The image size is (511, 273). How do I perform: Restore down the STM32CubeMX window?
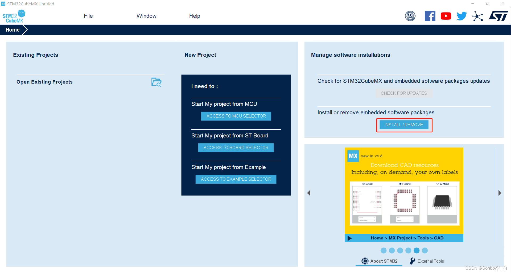(488, 4)
